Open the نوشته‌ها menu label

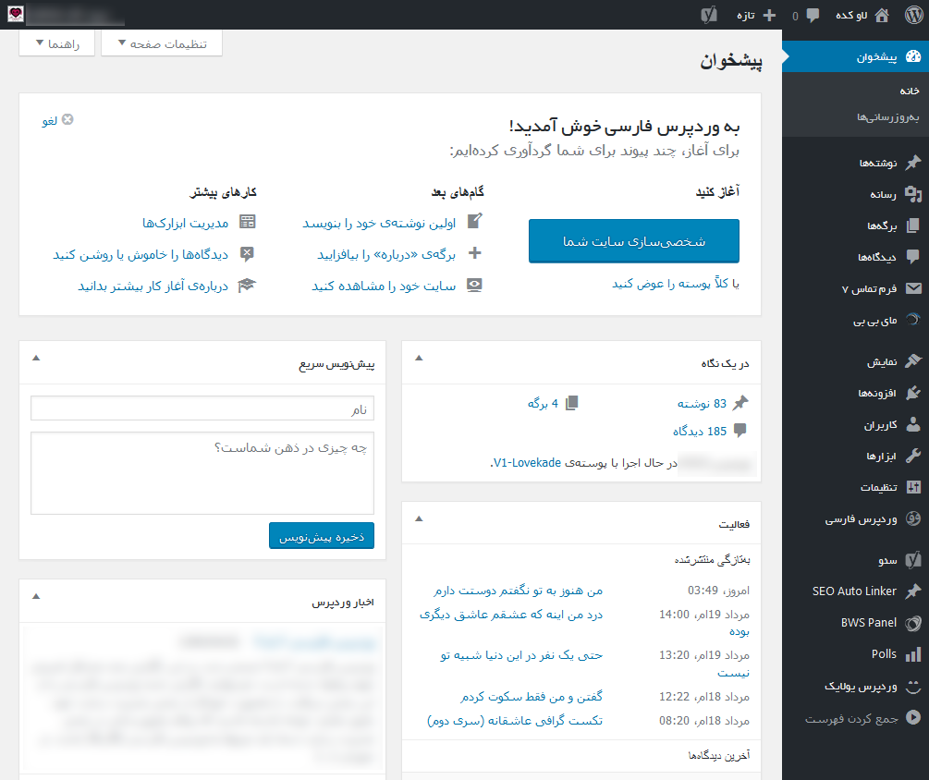[878, 163]
